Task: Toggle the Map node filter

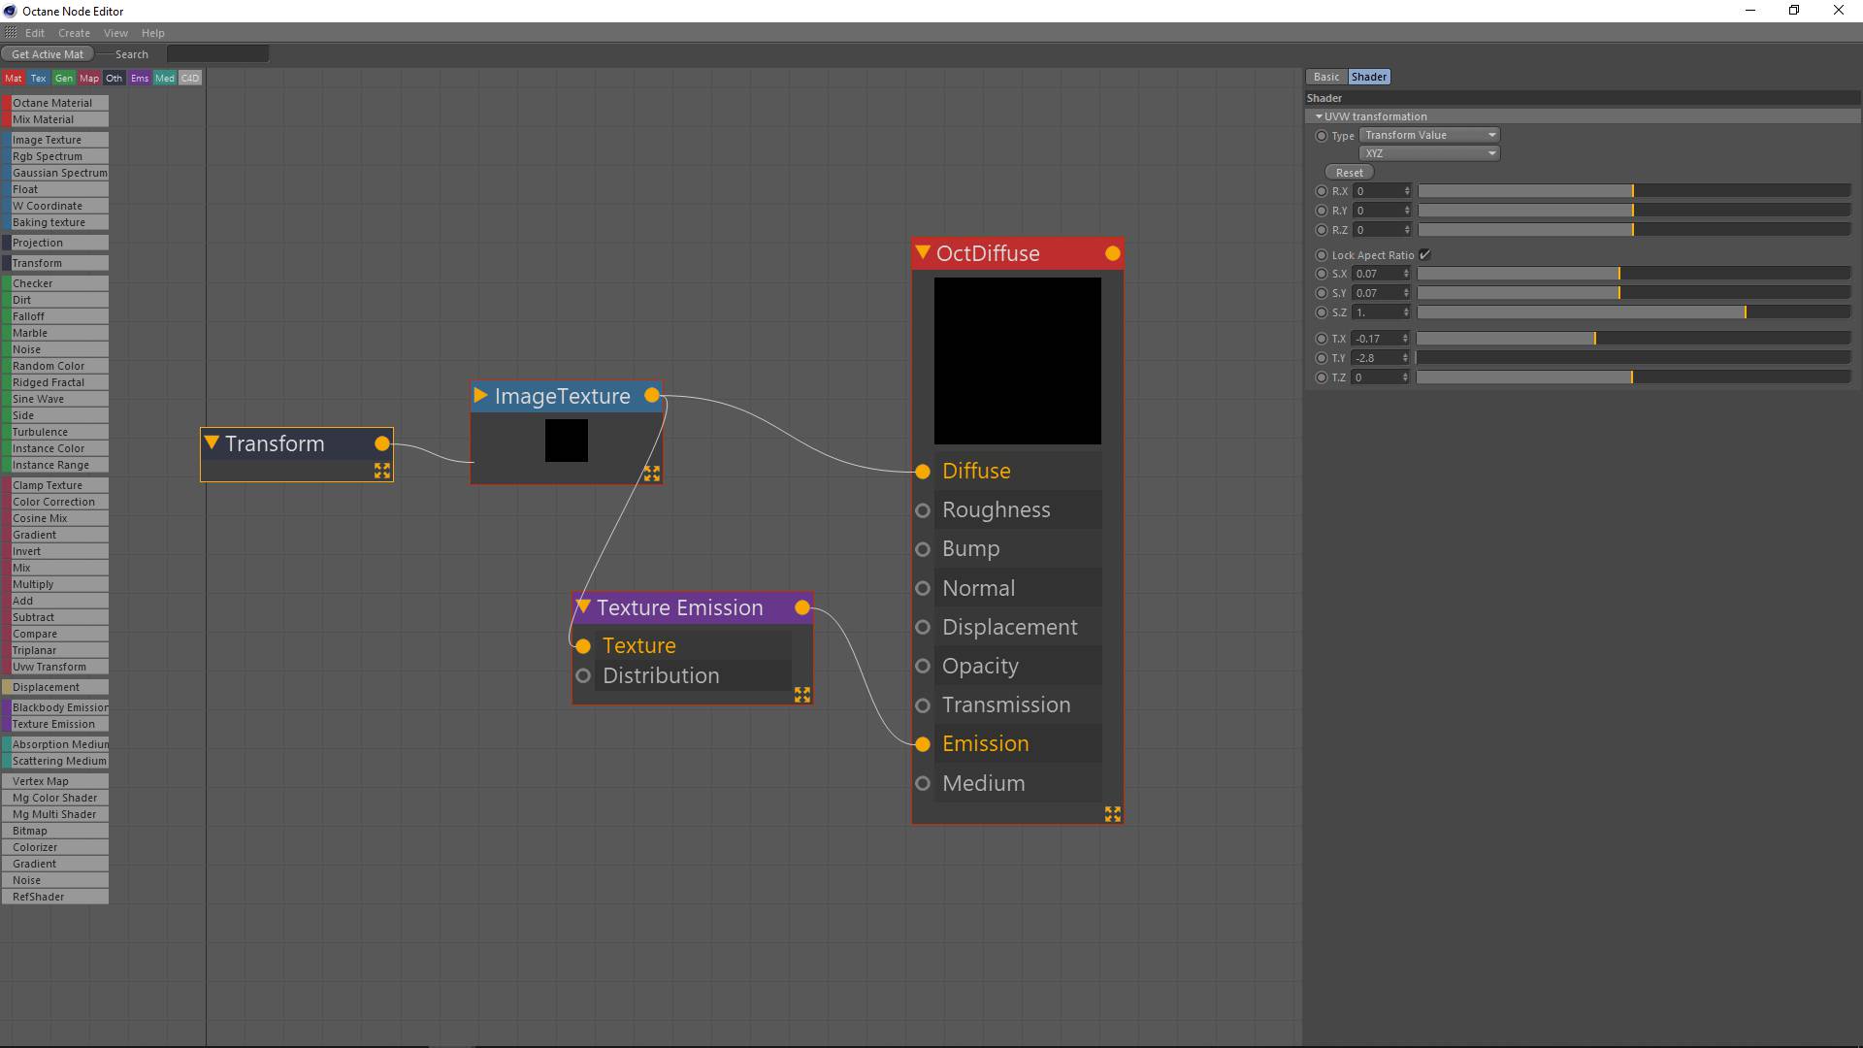Action: click(89, 78)
